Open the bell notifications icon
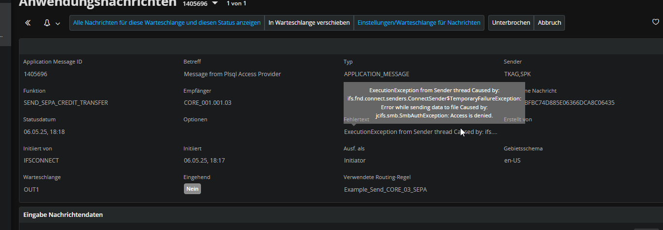The width and height of the screenshot is (663, 230). 47,23
